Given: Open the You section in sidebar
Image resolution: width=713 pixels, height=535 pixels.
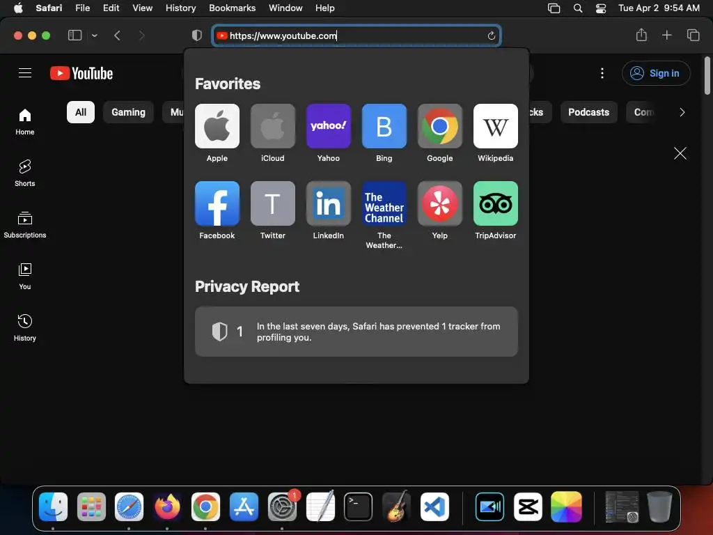Looking at the screenshot, I should click(24, 276).
